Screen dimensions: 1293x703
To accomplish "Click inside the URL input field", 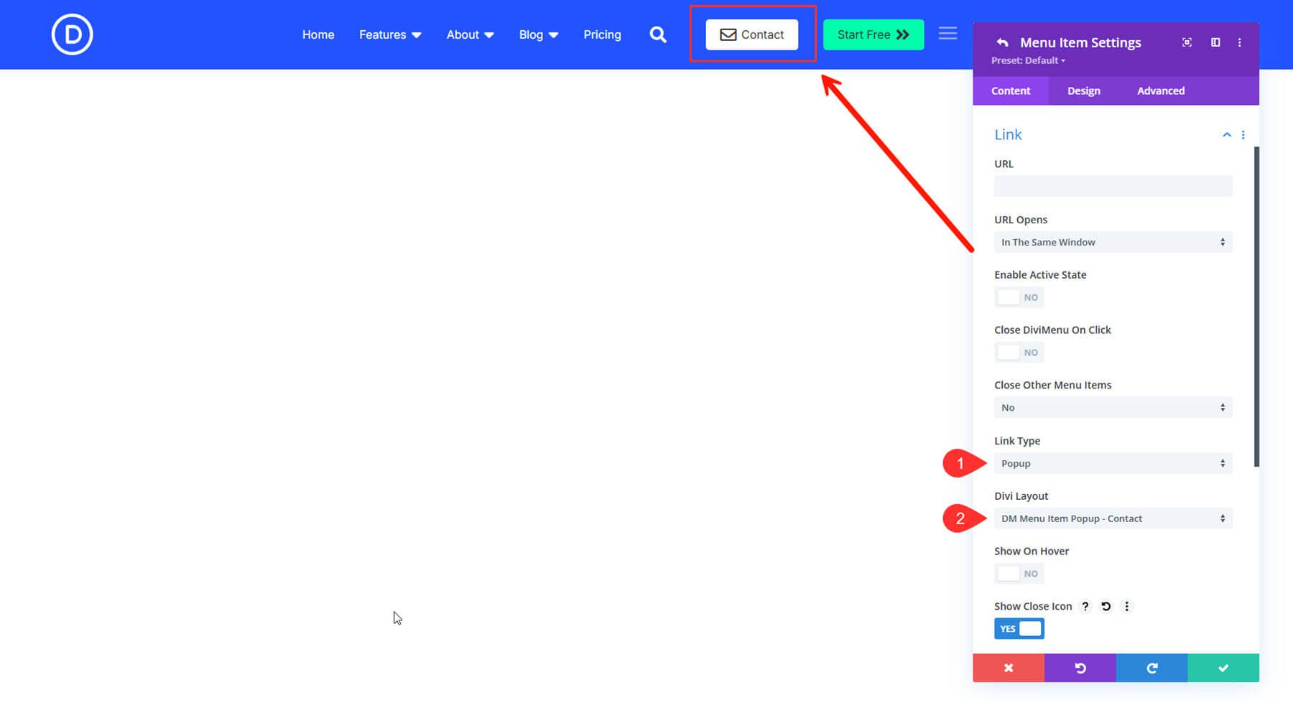I will pyautogui.click(x=1113, y=186).
